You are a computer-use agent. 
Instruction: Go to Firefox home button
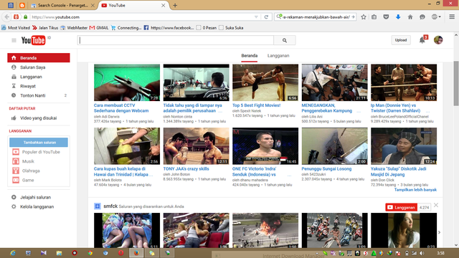[410, 17]
